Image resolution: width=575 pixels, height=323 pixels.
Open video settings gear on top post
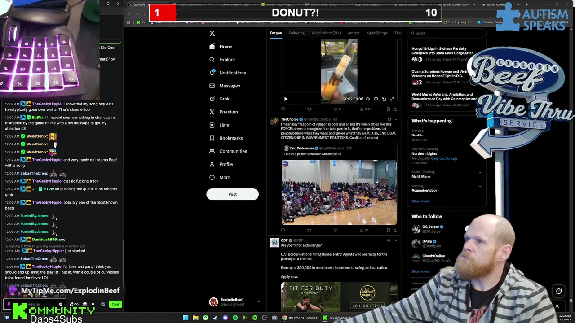pos(376,99)
